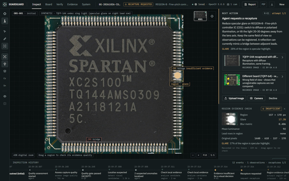Select the Recapture requested timeline event
Viewport: 289px width, 181px height.
click(x=251, y=173)
